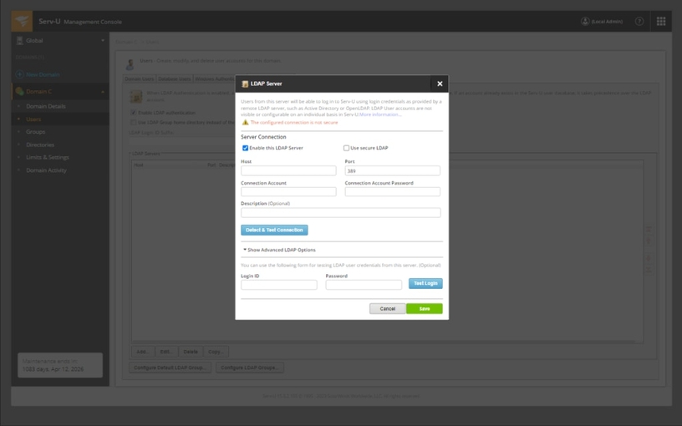Focus the test Password field
682x426 pixels.
pyautogui.click(x=364, y=285)
